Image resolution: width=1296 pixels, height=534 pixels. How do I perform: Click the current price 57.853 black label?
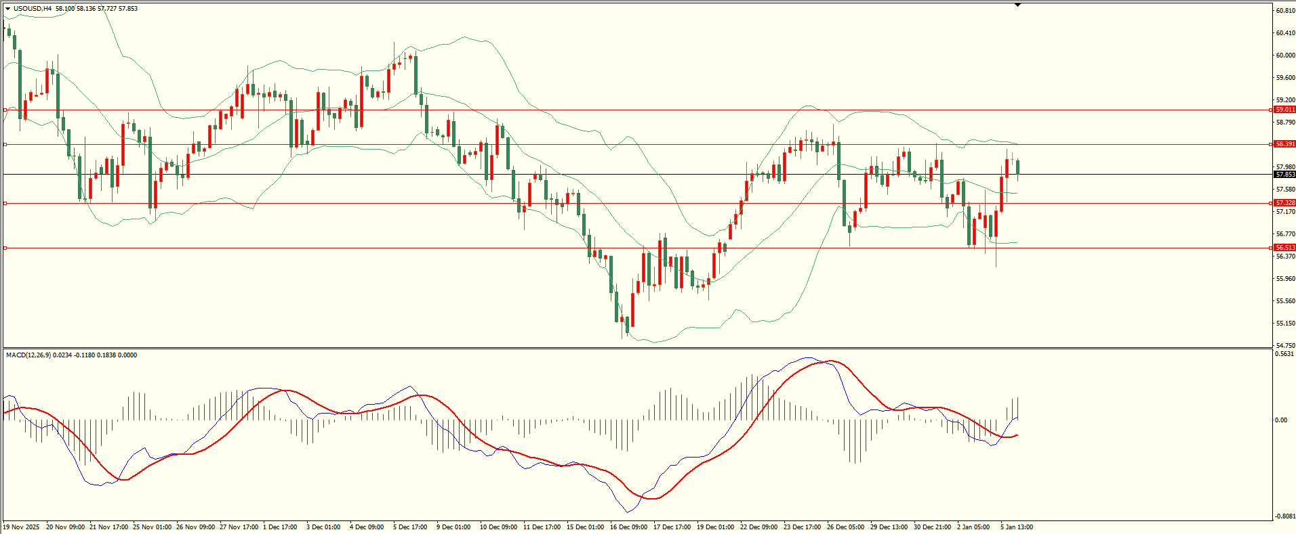tap(1284, 175)
